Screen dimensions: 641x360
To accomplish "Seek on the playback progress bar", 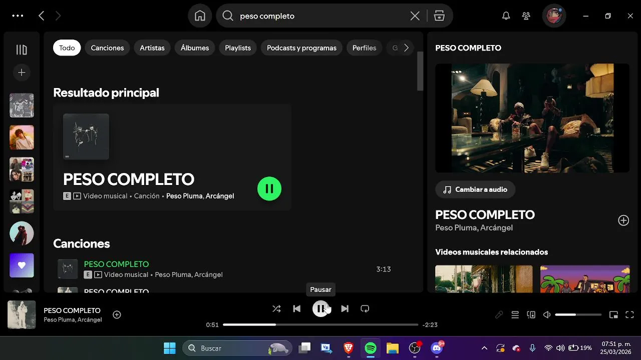I will (320, 324).
